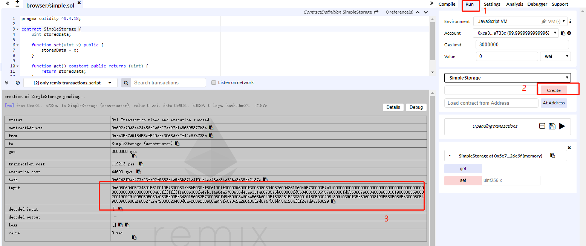This screenshot has width=586, height=246.
Task: Collapse the SimpleStorage deployed instance triangle
Action: pos(450,156)
